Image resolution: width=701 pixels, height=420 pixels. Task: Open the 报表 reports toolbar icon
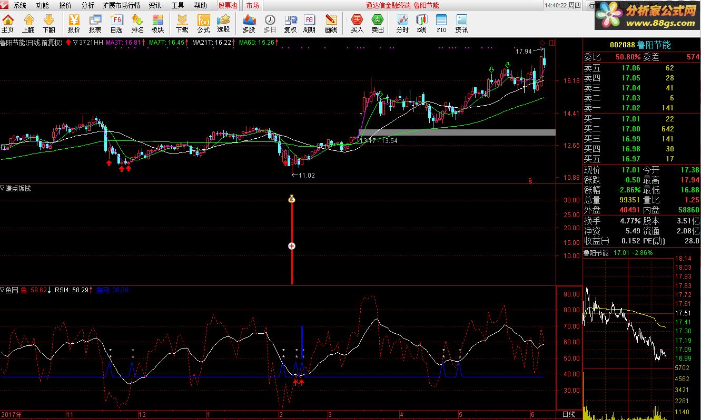pyautogui.click(x=95, y=24)
